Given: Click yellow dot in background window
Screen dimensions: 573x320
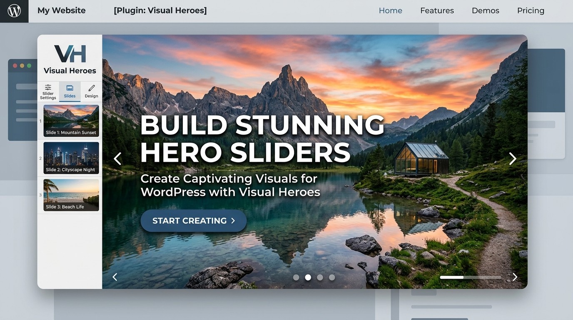Looking at the screenshot, I should click(x=22, y=66).
